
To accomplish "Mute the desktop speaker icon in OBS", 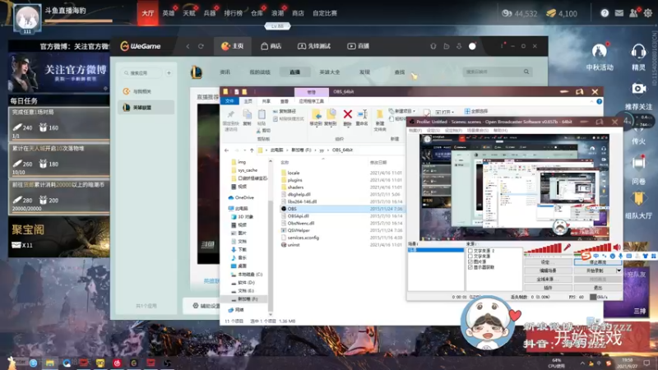I will click(617, 247).
